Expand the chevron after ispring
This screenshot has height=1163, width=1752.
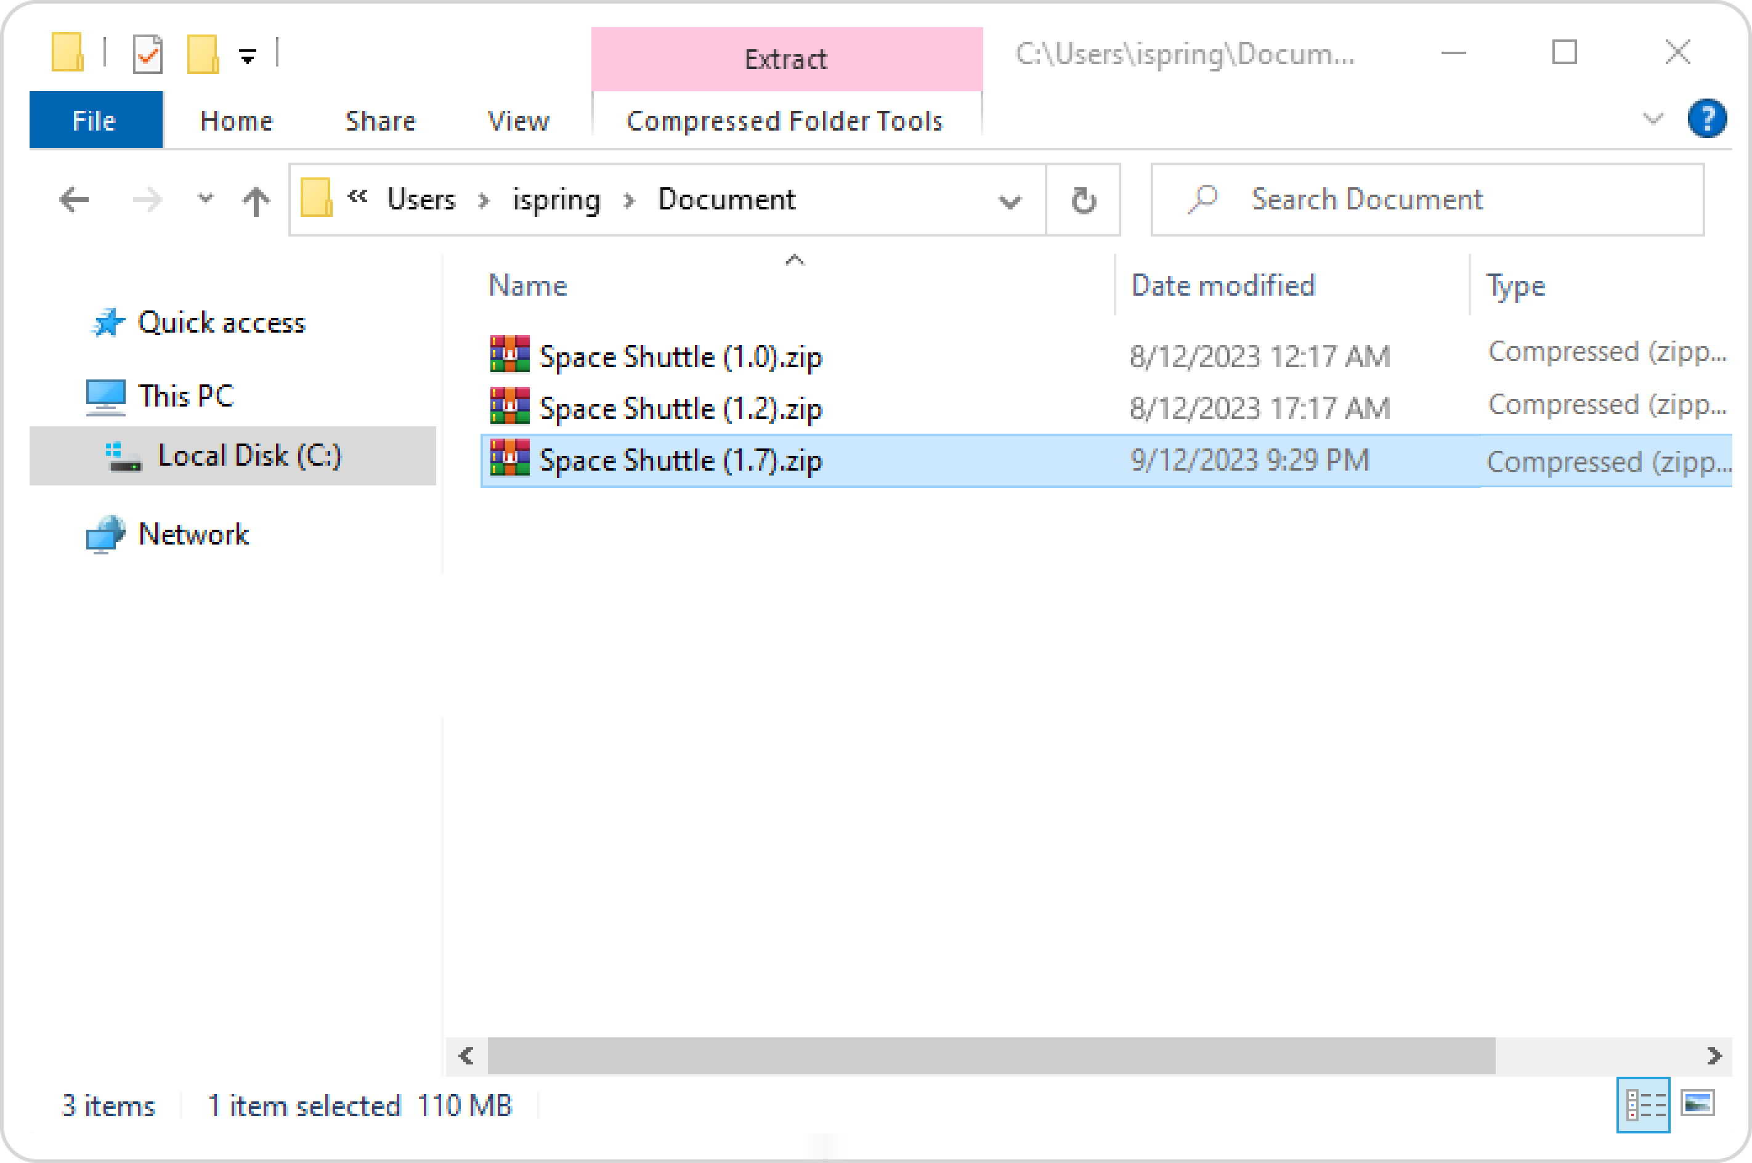tap(629, 200)
